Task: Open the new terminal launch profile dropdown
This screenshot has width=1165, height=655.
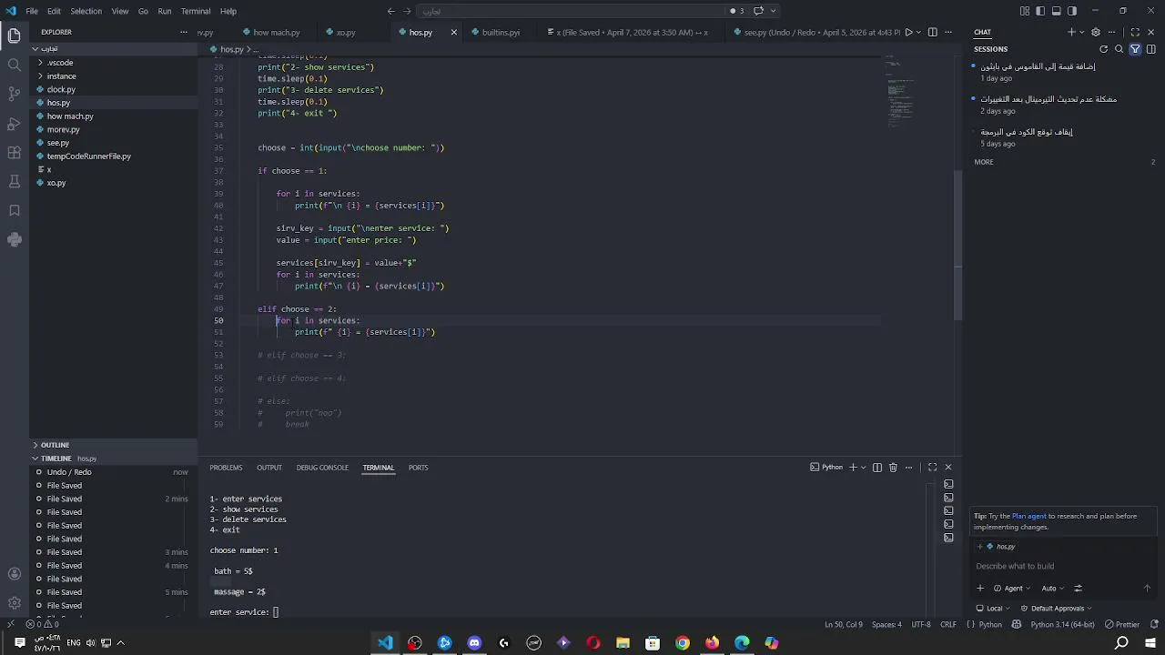Action: click(864, 468)
